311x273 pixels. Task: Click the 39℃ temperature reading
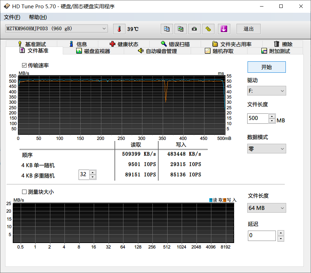click(133, 29)
